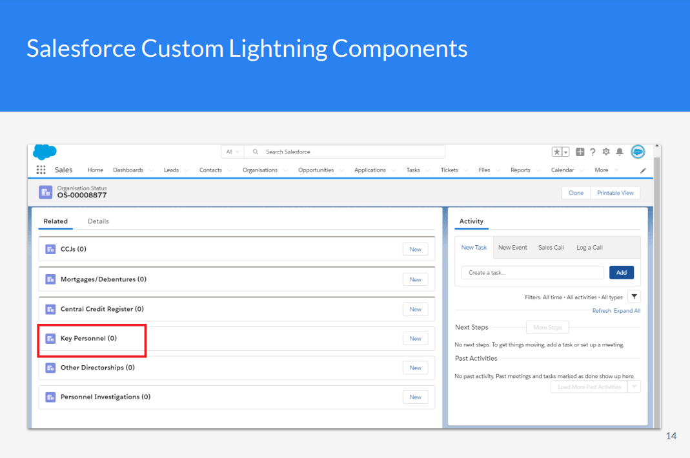Screen dimensions: 690x458
Task: Click Load More Past Activities
Action: click(589, 387)
